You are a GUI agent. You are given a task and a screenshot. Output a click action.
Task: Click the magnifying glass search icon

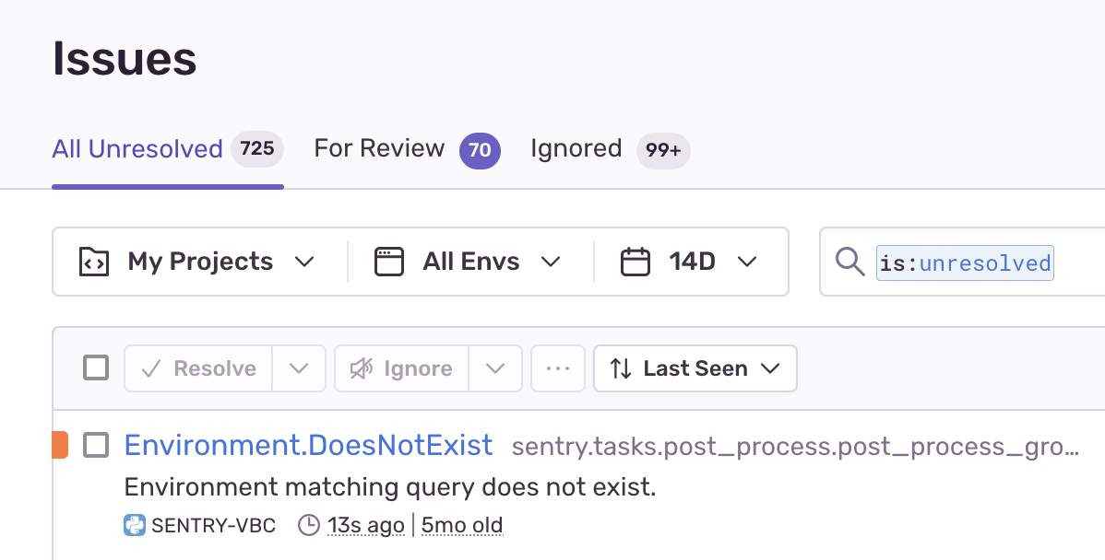[x=850, y=262]
